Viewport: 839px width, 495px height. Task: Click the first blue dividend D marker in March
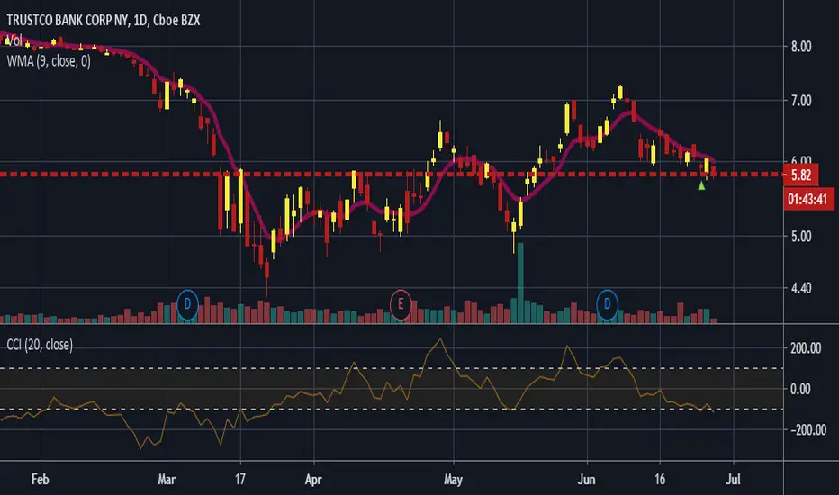point(187,304)
